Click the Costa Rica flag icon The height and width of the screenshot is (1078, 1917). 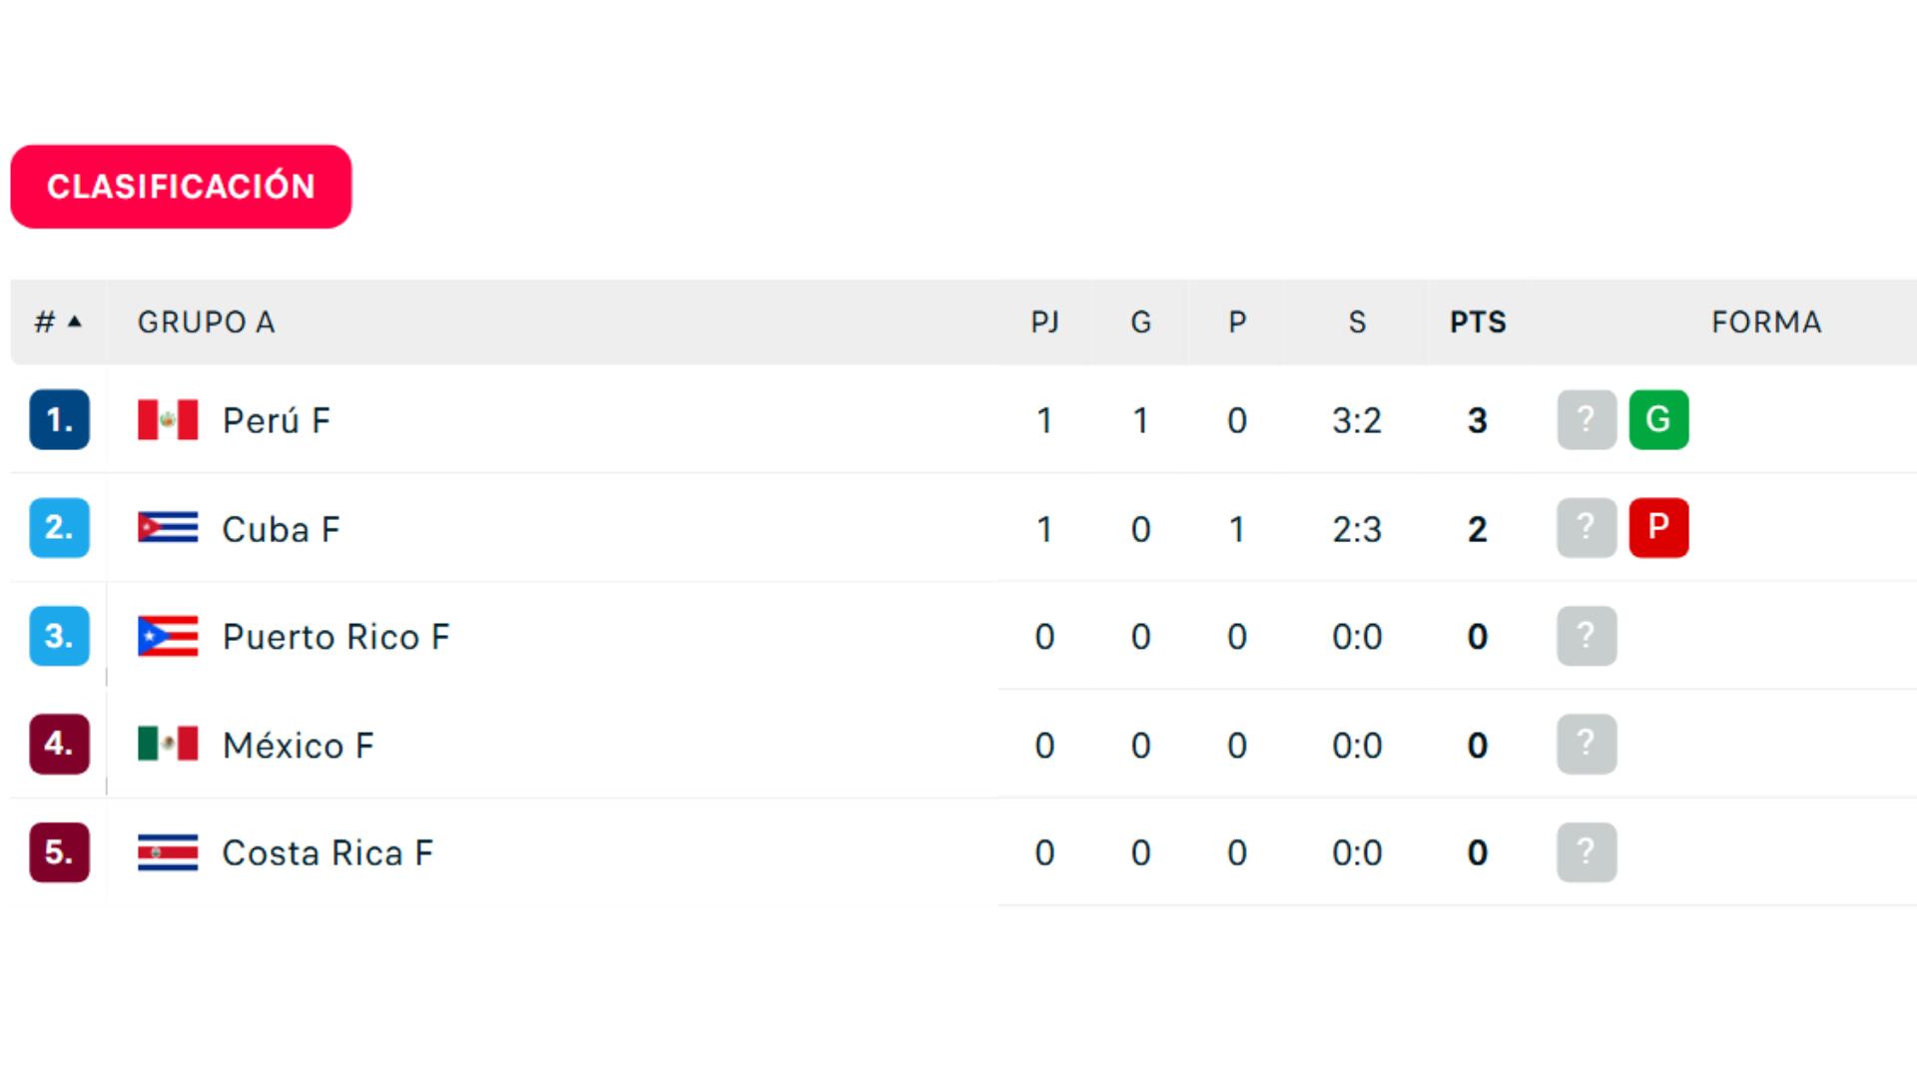coord(166,851)
